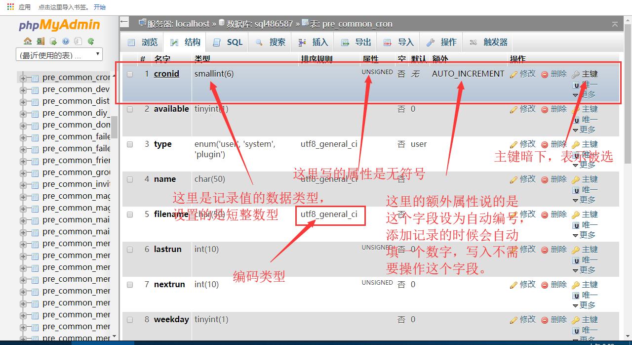Click 删除 link for lastrun row
Viewport: 632px width, 345px height.
558,250
